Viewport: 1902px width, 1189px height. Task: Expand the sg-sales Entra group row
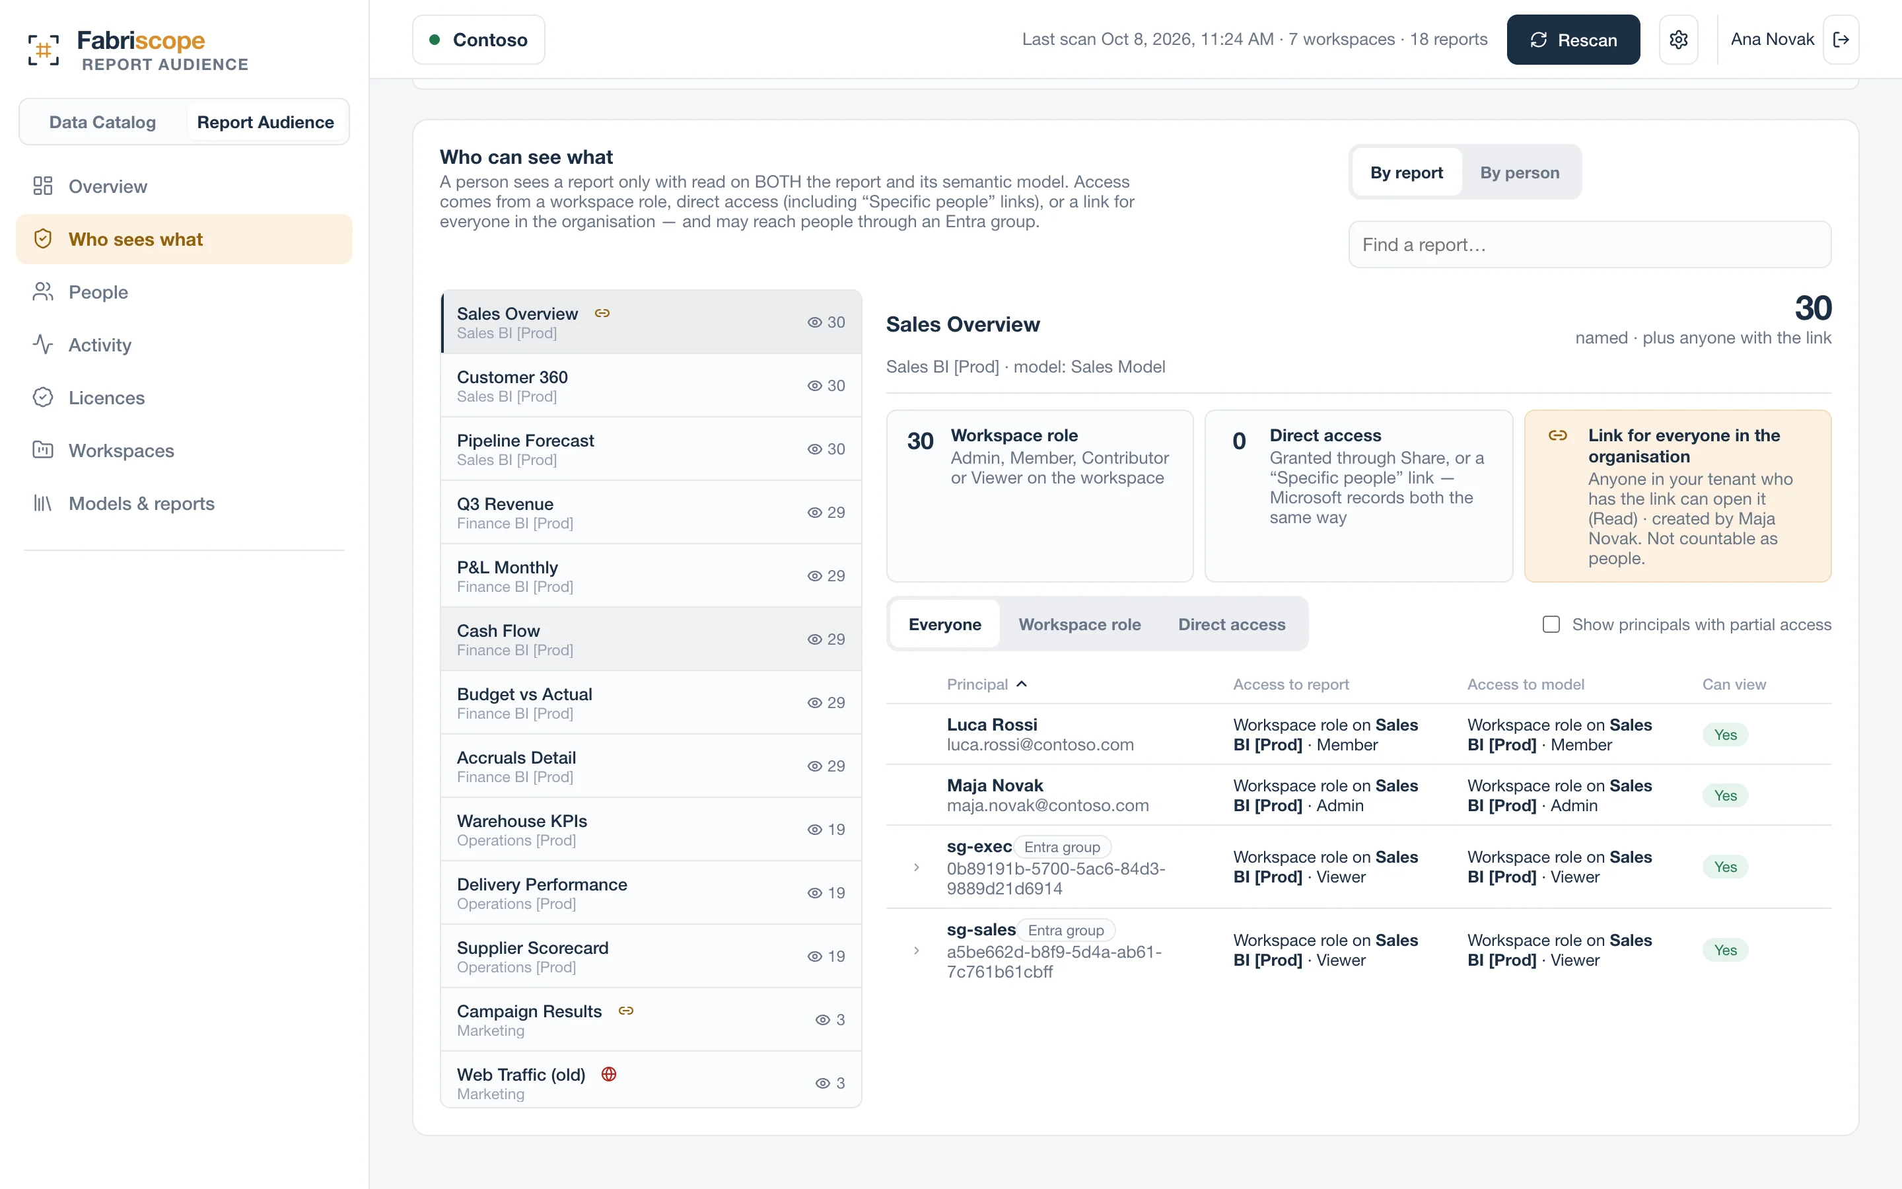click(917, 951)
